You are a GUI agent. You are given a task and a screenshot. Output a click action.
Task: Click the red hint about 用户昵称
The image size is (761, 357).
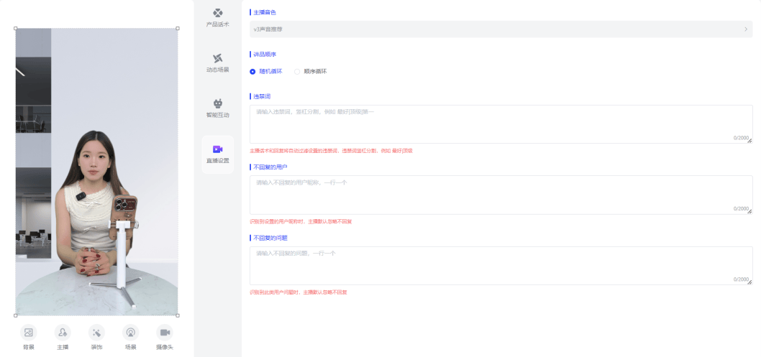[301, 221]
